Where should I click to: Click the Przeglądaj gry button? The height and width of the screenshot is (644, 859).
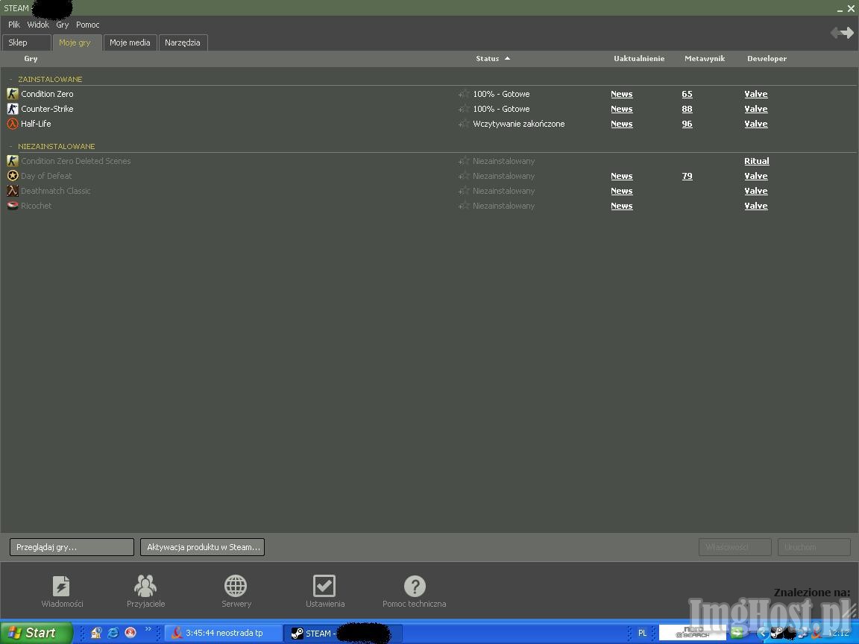72,547
